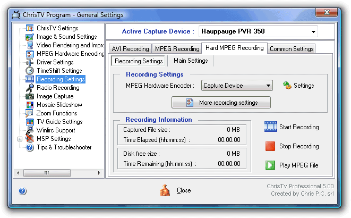This screenshot has width=351, height=218.
Task: Click the thumbs-up Close icon
Action: pos(165,190)
